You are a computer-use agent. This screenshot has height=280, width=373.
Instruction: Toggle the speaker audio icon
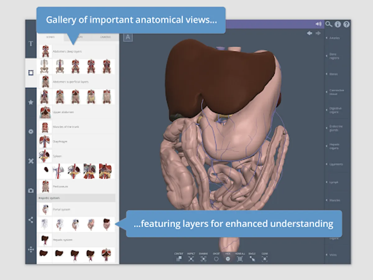pos(318,24)
